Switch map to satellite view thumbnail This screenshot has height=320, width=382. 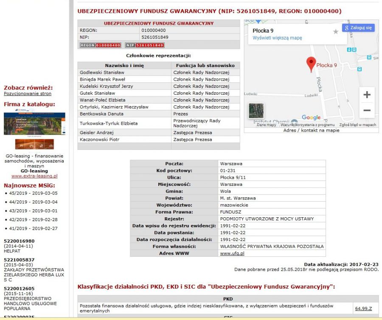[x=256, y=111]
